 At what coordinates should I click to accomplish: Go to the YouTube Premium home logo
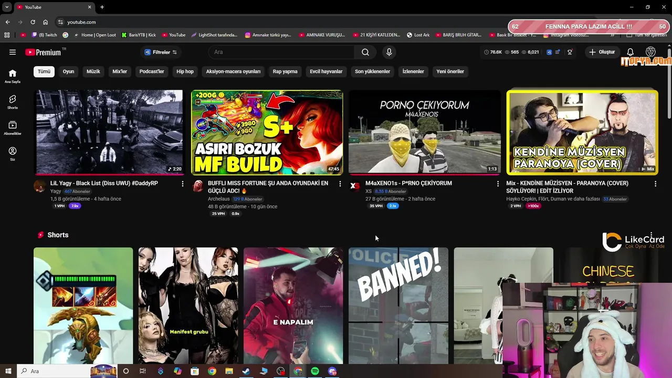coord(43,52)
